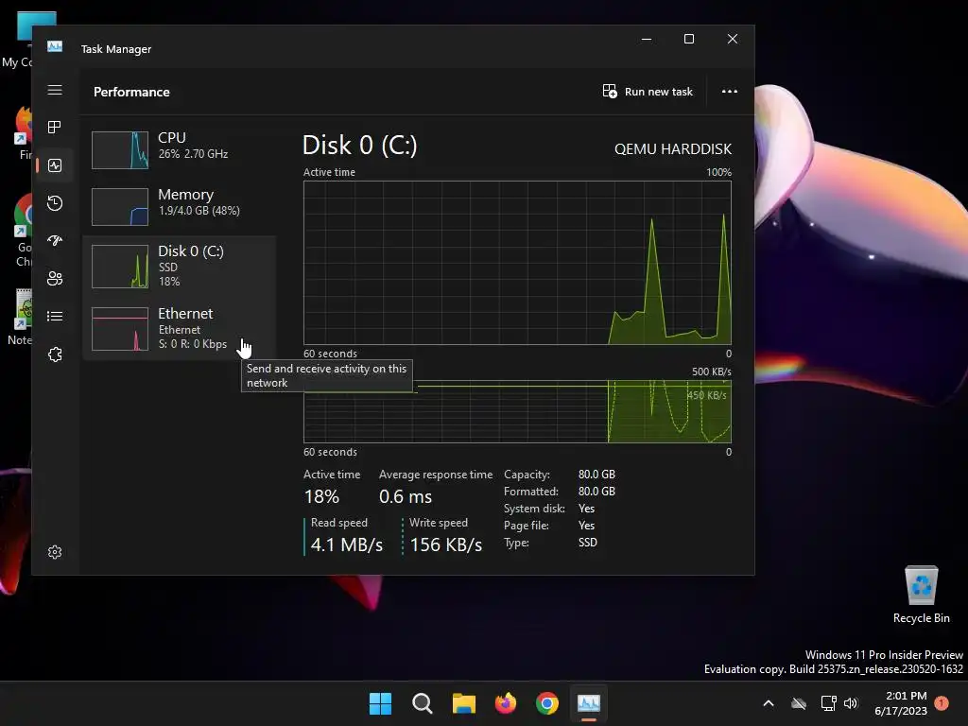Image resolution: width=968 pixels, height=726 pixels.
Task: Click the network tray icon
Action: 828,703
